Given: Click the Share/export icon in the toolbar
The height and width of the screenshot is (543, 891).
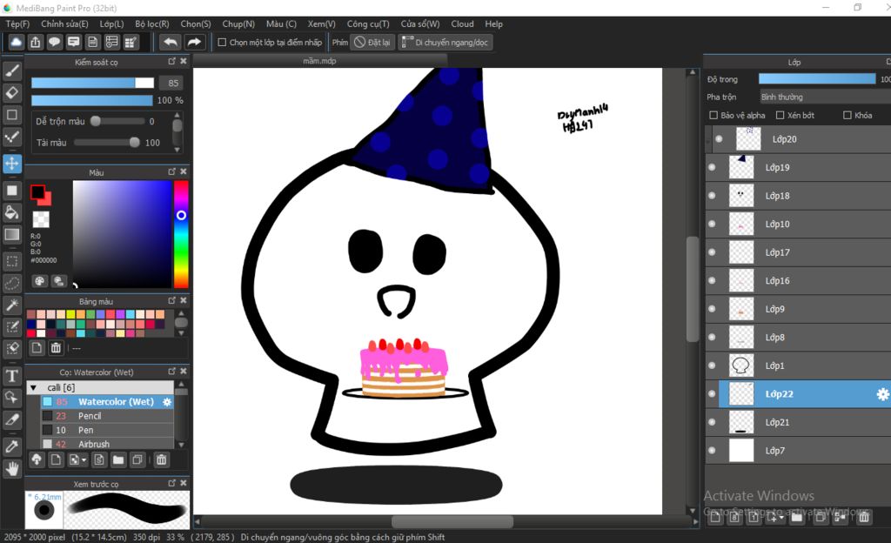Looking at the screenshot, I should pos(35,42).
